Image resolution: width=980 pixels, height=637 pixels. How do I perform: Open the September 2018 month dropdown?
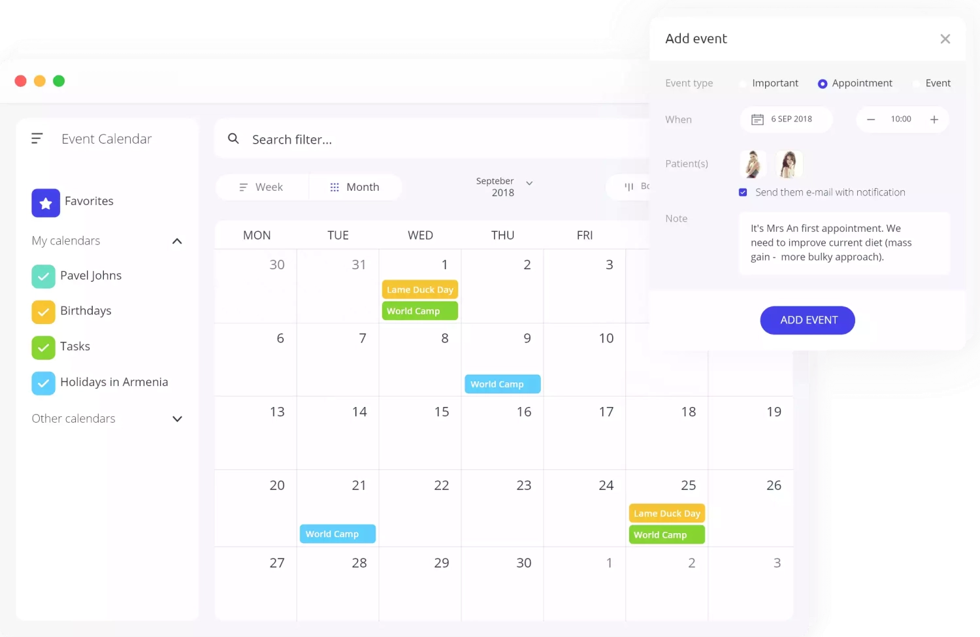pos(529,184)
